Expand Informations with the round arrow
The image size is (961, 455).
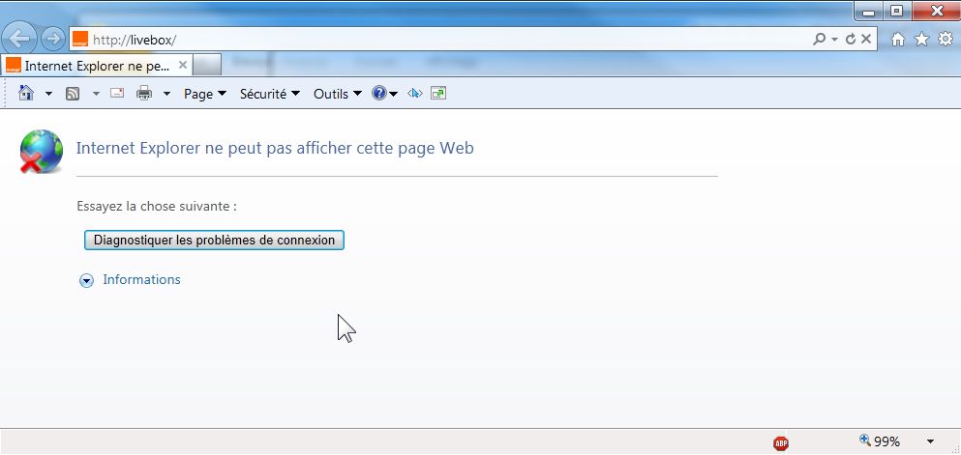pos(87,280)
